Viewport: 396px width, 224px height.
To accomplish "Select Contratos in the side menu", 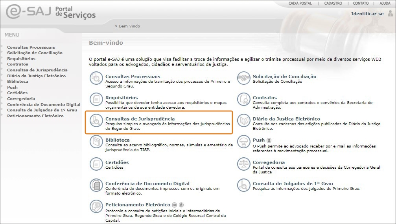I will click(17, 64).
